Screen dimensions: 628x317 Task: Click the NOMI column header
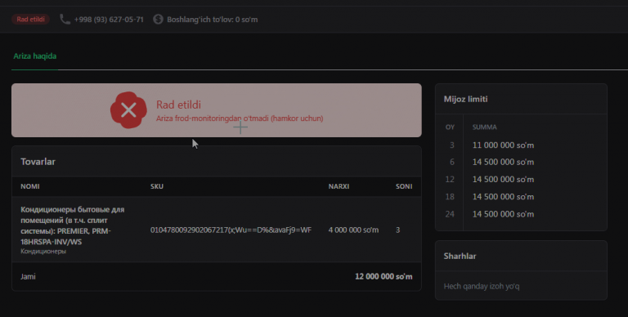pyautogui.click(x=30, y=186)
